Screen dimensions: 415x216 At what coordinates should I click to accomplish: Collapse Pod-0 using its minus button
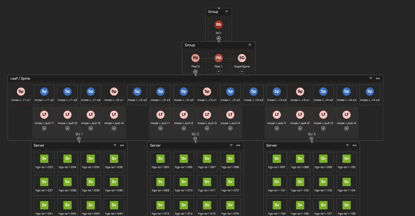coord(195,72)
